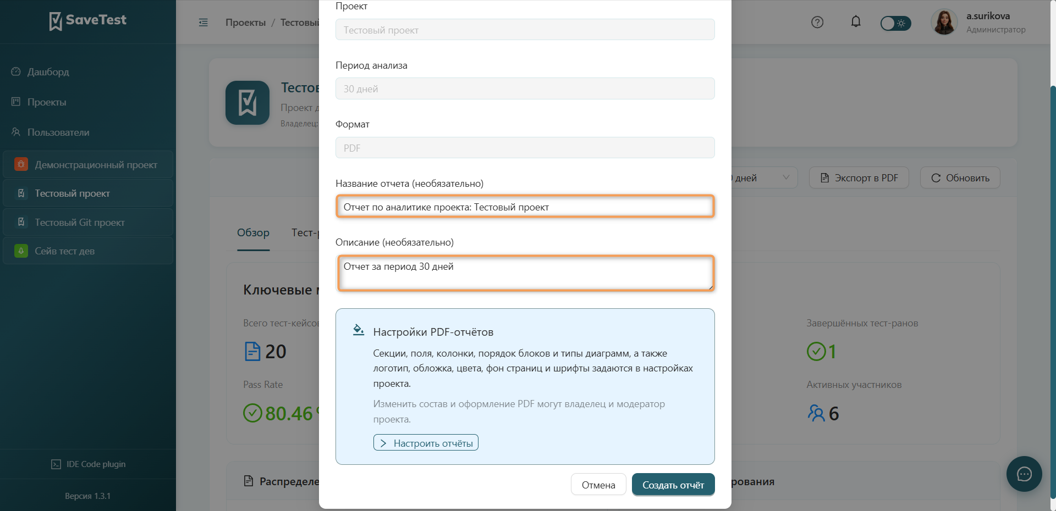This screenshot has height=511, width=1056.
Task: Open the help question mark icon
Action: click(x=817, y=23)
